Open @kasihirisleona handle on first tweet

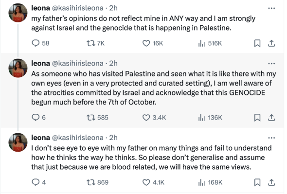(78, 8)
